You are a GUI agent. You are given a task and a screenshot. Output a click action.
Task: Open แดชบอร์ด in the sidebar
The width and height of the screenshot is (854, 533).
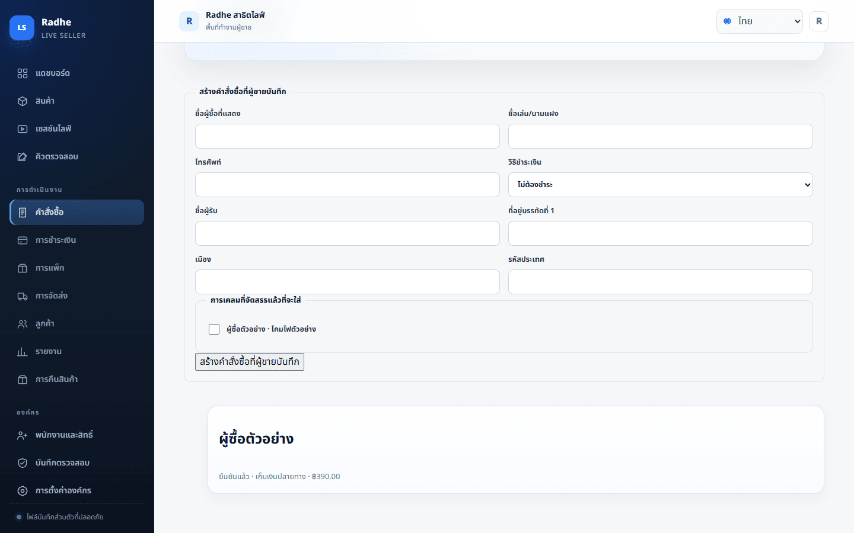(x=77, y=73)
